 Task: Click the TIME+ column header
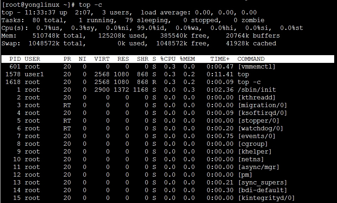coord(220,59)
